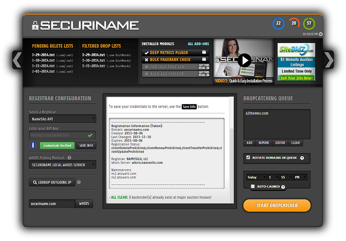Open pending delete list 1-29-2014.txt (.com/.net)
Image resolution: width=346 pixels, height=241 pixels.
point(52,55)
